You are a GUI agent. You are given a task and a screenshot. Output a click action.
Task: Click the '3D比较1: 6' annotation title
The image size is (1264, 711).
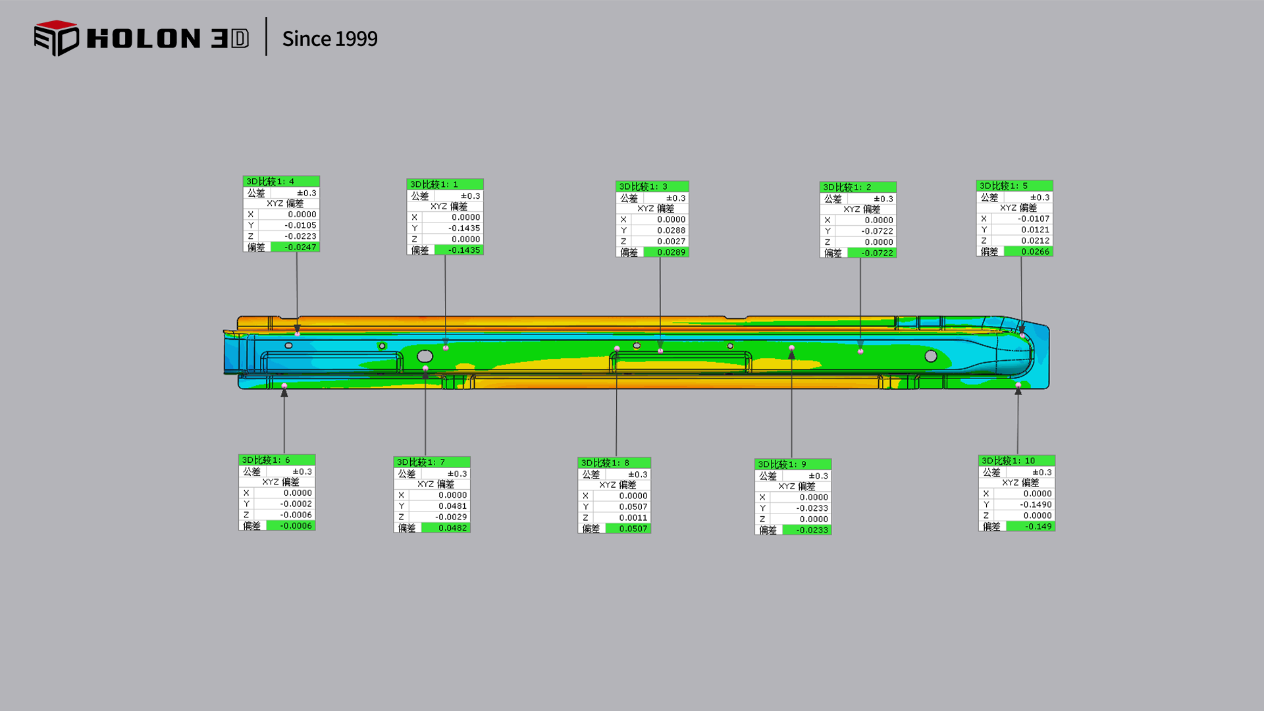coord(276,460)
